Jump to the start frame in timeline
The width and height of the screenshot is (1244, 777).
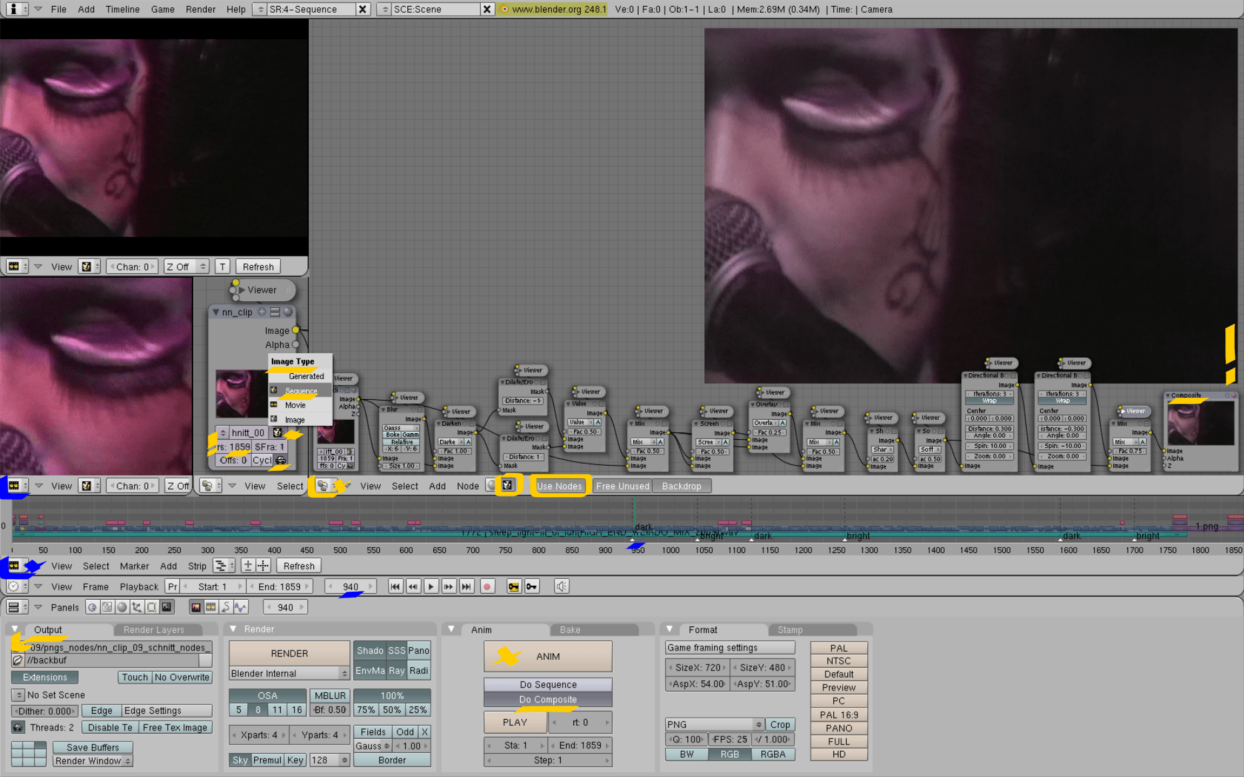[395, 586]
